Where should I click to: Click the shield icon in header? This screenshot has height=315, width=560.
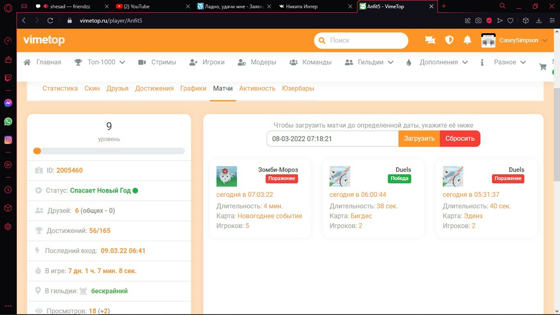click(449, 40)
